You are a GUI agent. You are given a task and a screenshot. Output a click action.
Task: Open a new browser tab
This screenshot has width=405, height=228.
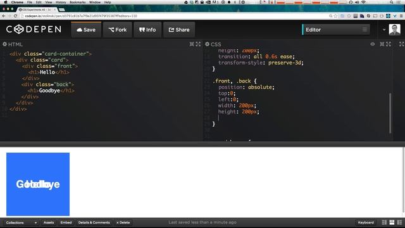pyautogui.click(x=62, y=9)
